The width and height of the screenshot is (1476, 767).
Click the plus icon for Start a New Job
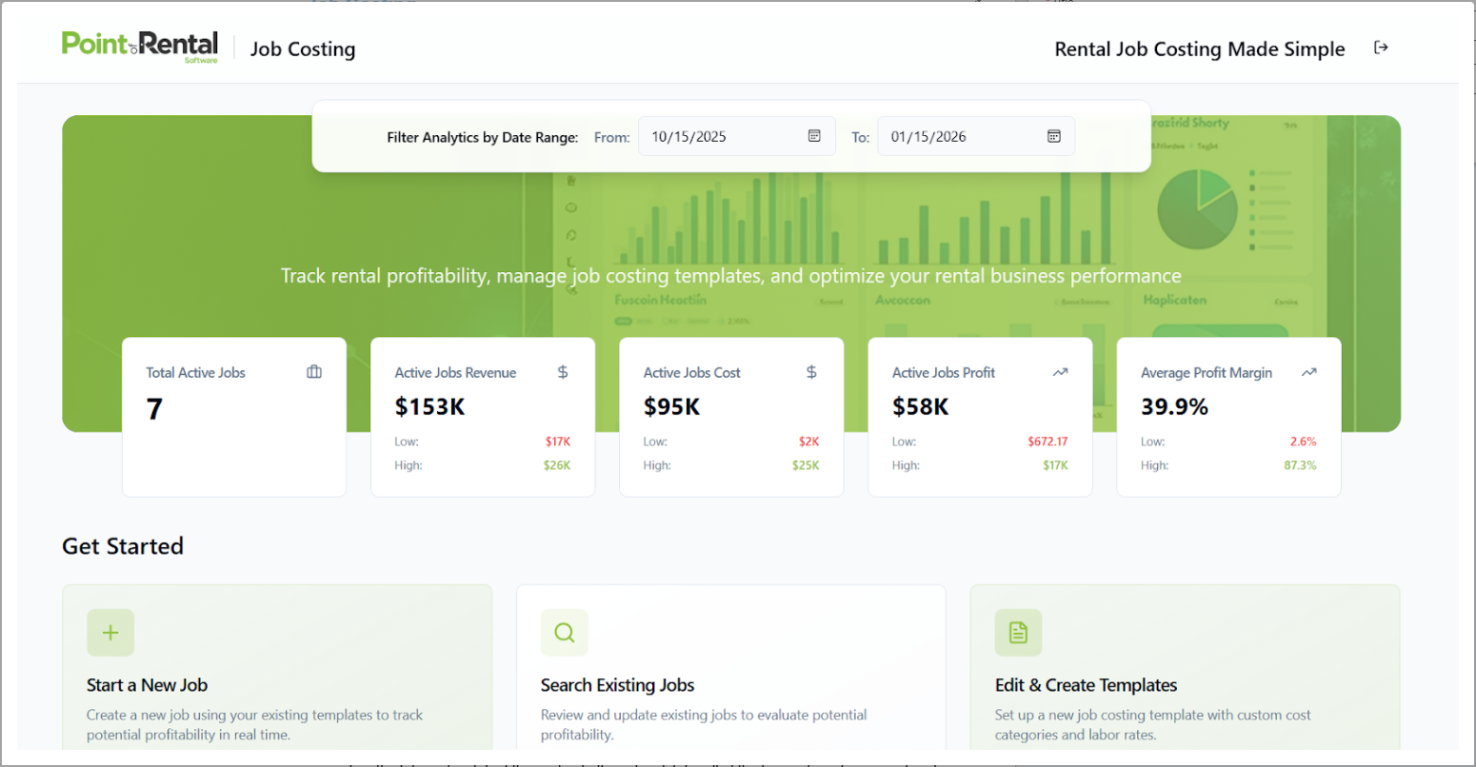coord(110,633)
